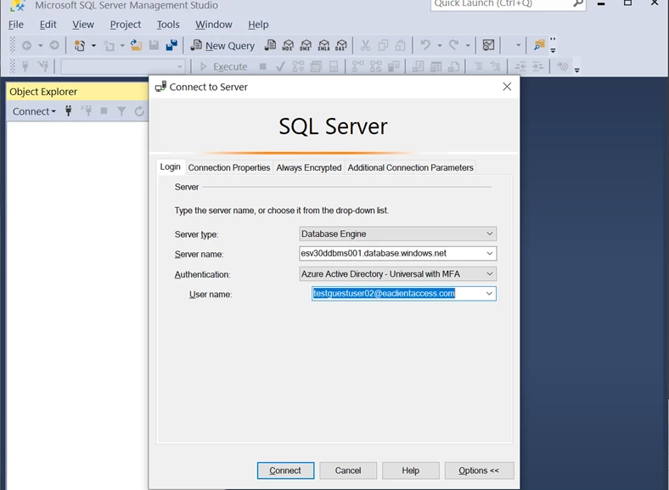Expand the Server type dropdown

[490, 234]
